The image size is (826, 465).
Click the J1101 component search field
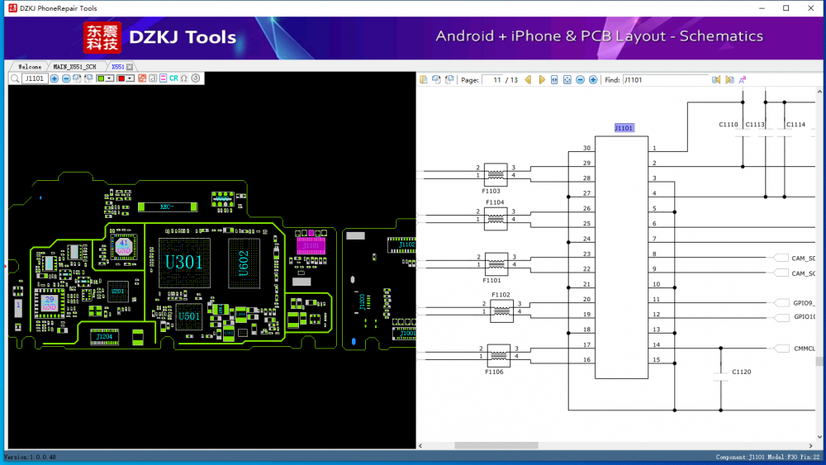click(x=35, y=78)
